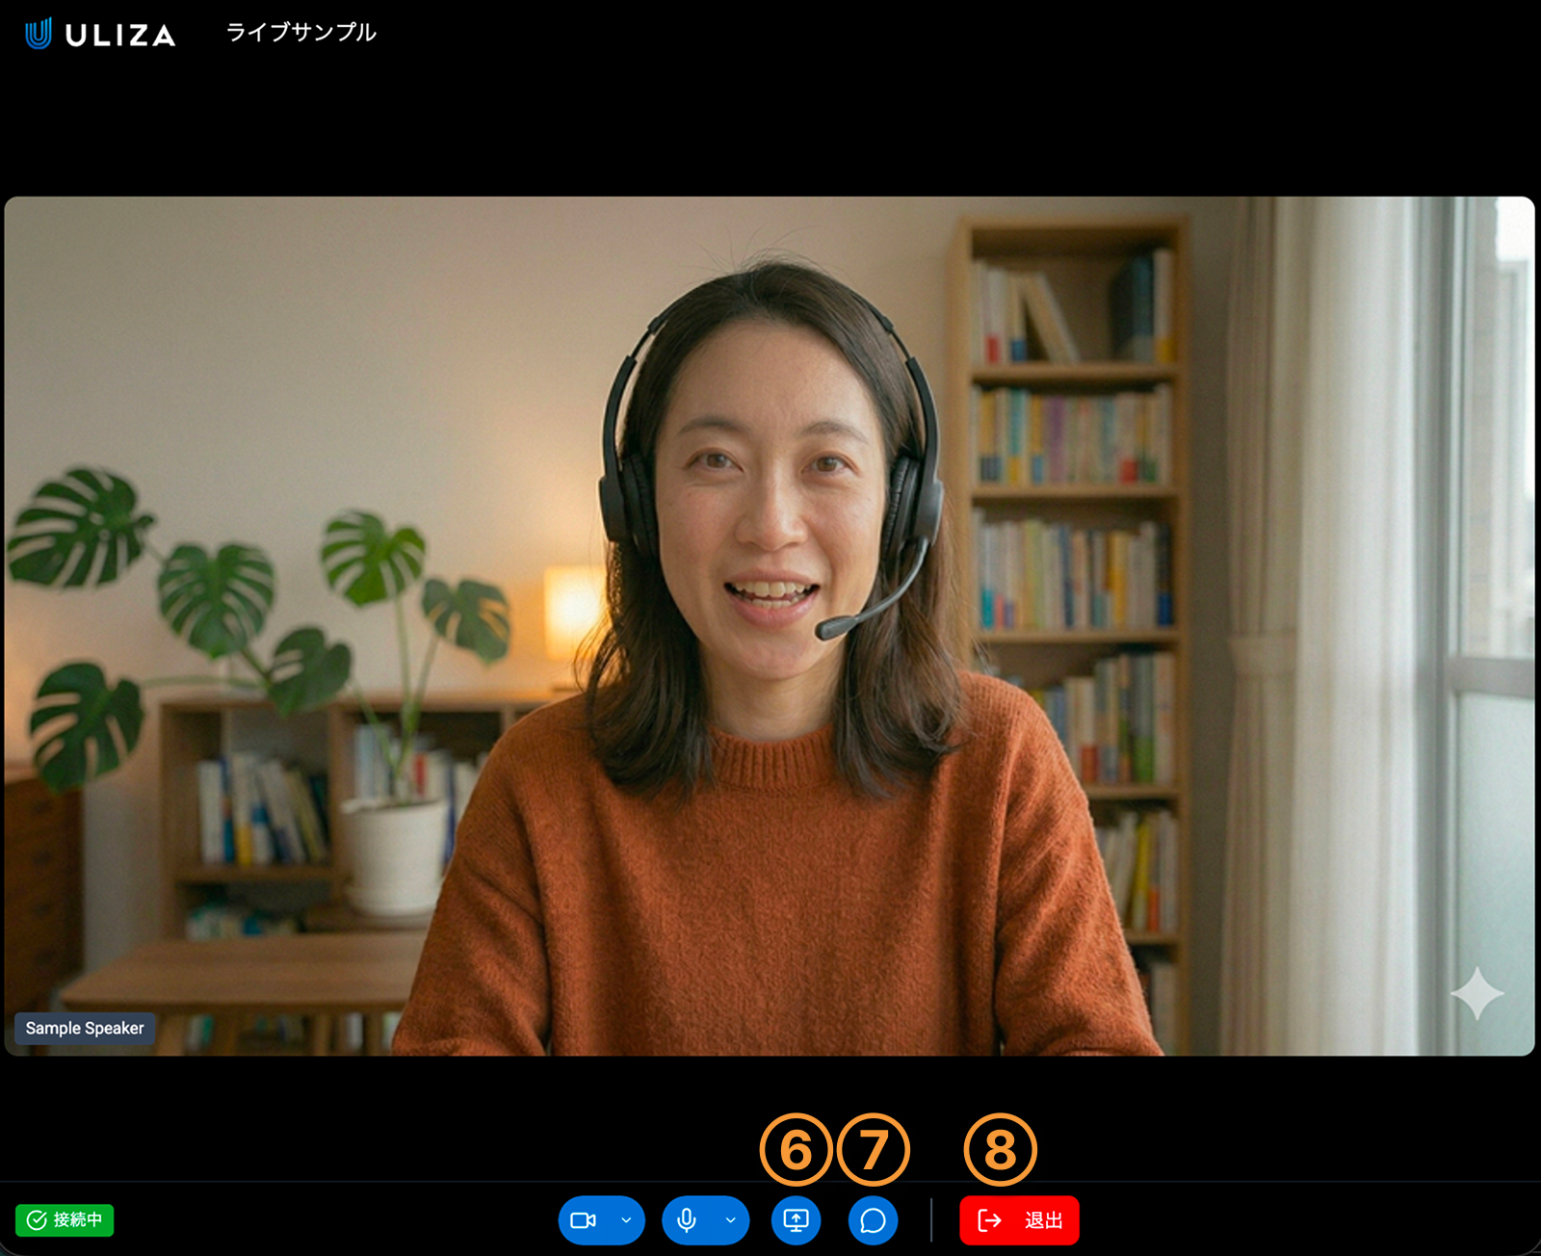This screenshot has width=1541, height=1256.
Task: Open the microphone device dropdown arrow
Action: click(x=730, y=1220)
